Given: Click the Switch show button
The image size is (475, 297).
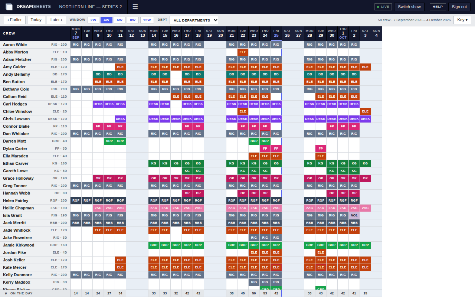Looking at the screenshot, I should click(409, 7).
